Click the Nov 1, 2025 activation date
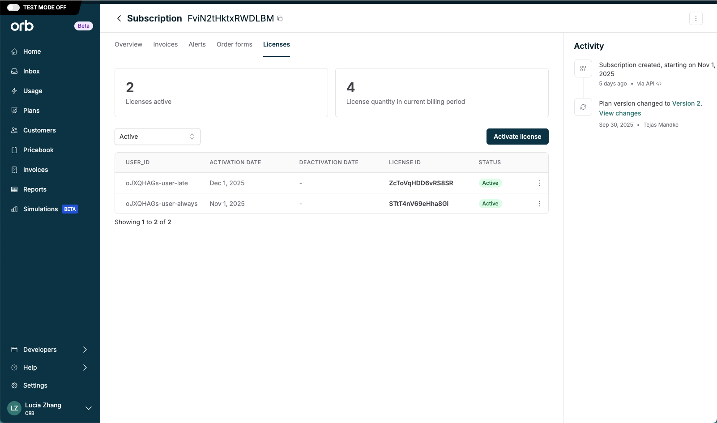Viewport: 717px width, 423px height. pyautogui.click(x=227, y=204)
